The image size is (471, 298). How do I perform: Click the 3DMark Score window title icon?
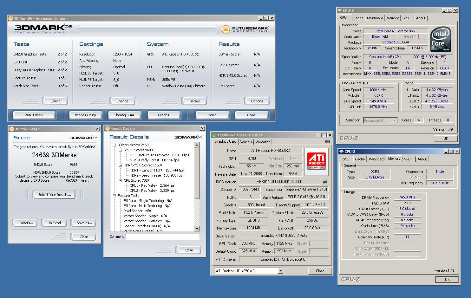12,129
